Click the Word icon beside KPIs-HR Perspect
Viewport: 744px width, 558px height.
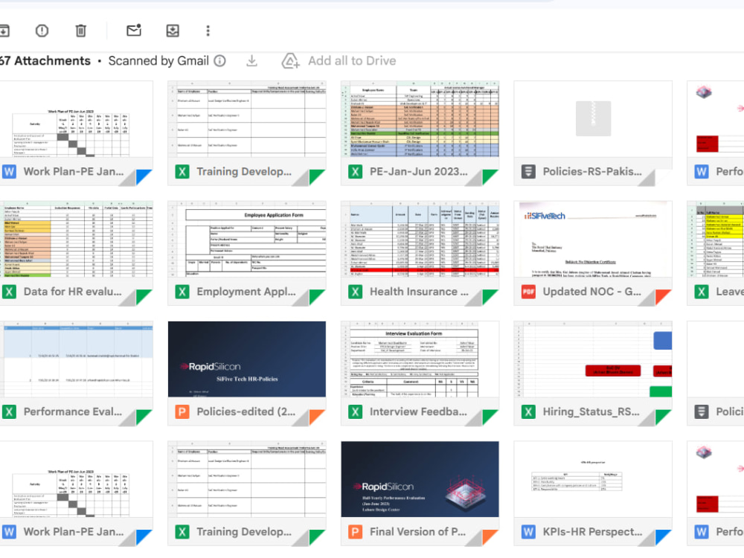[528, 531]
